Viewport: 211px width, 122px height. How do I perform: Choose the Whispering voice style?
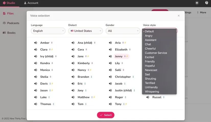click(x=159, y=91)
